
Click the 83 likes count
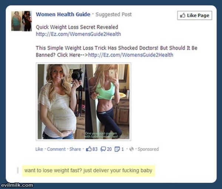pos(95,149)
